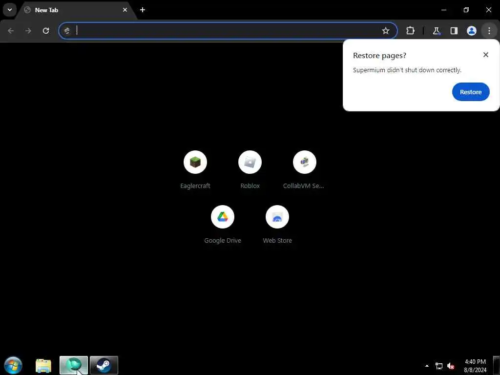Open the three-dot browser menu
Image resolution: width=500 pixels, height=375 pixels.
coord(489,31)
